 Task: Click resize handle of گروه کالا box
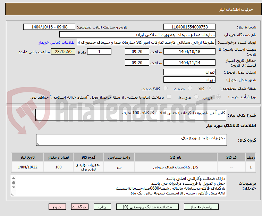[38, 144]
